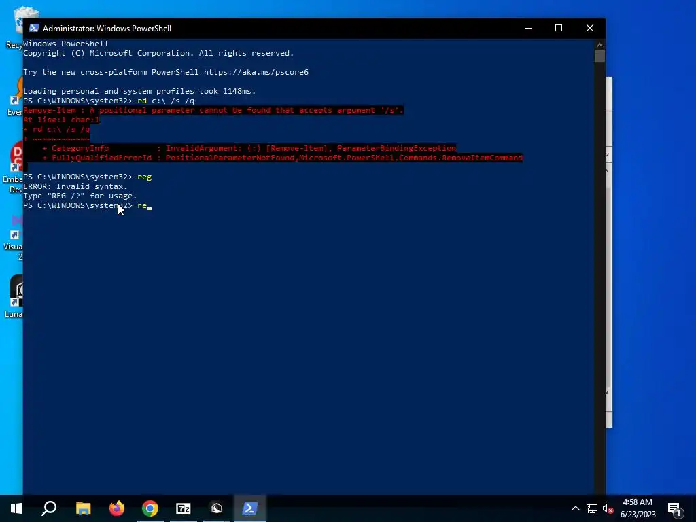The width and height of the screenshot is (696, 522).
Task: Click the 'Loading personal and system profiles' line
Action: [139, 91]
